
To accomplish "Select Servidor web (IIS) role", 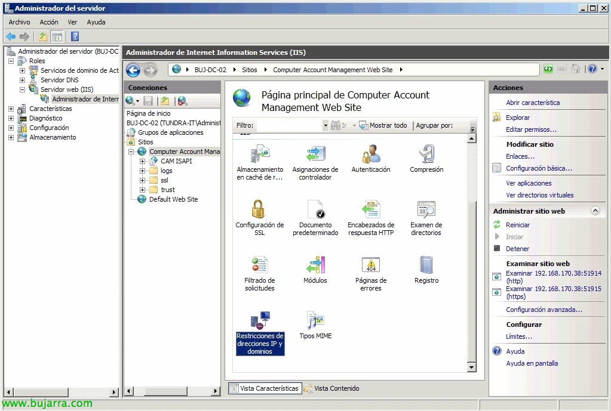I will coord(67,89).
